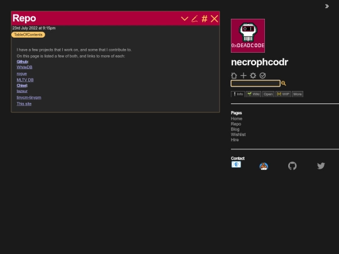Open the WhiteDB link
339x254 pixels.
tap(24, 67)
